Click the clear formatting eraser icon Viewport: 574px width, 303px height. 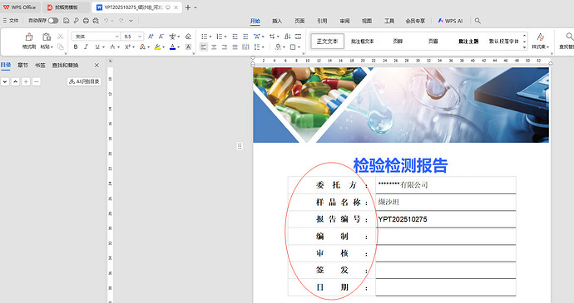click(188, 37)
